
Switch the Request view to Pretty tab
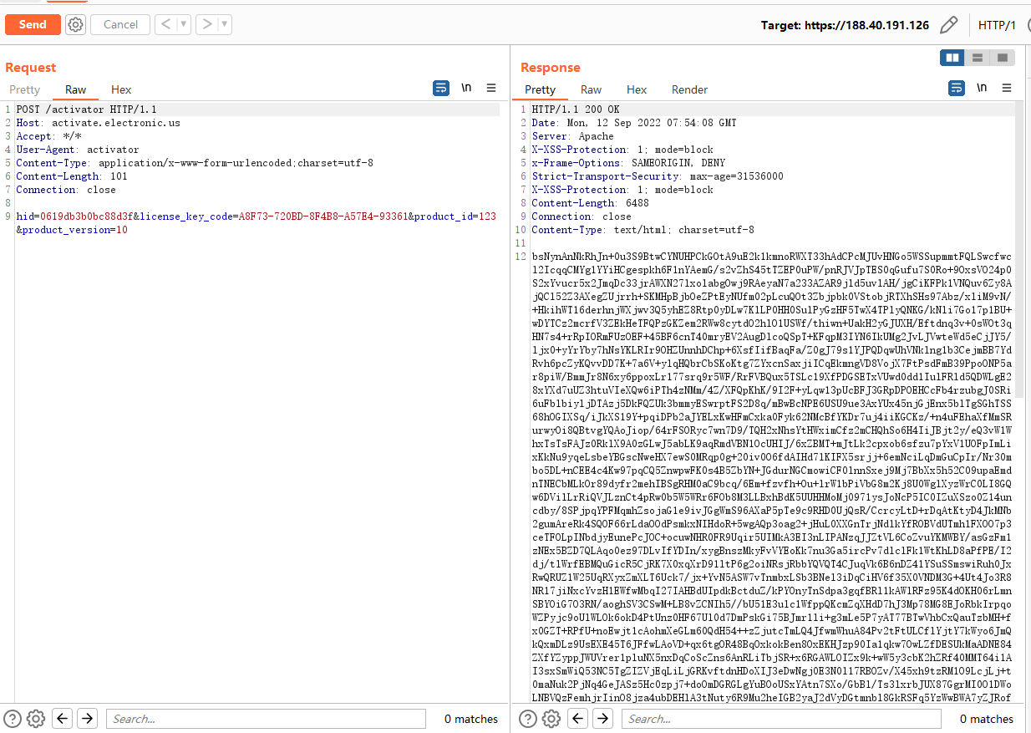click(x=25, y=89)
